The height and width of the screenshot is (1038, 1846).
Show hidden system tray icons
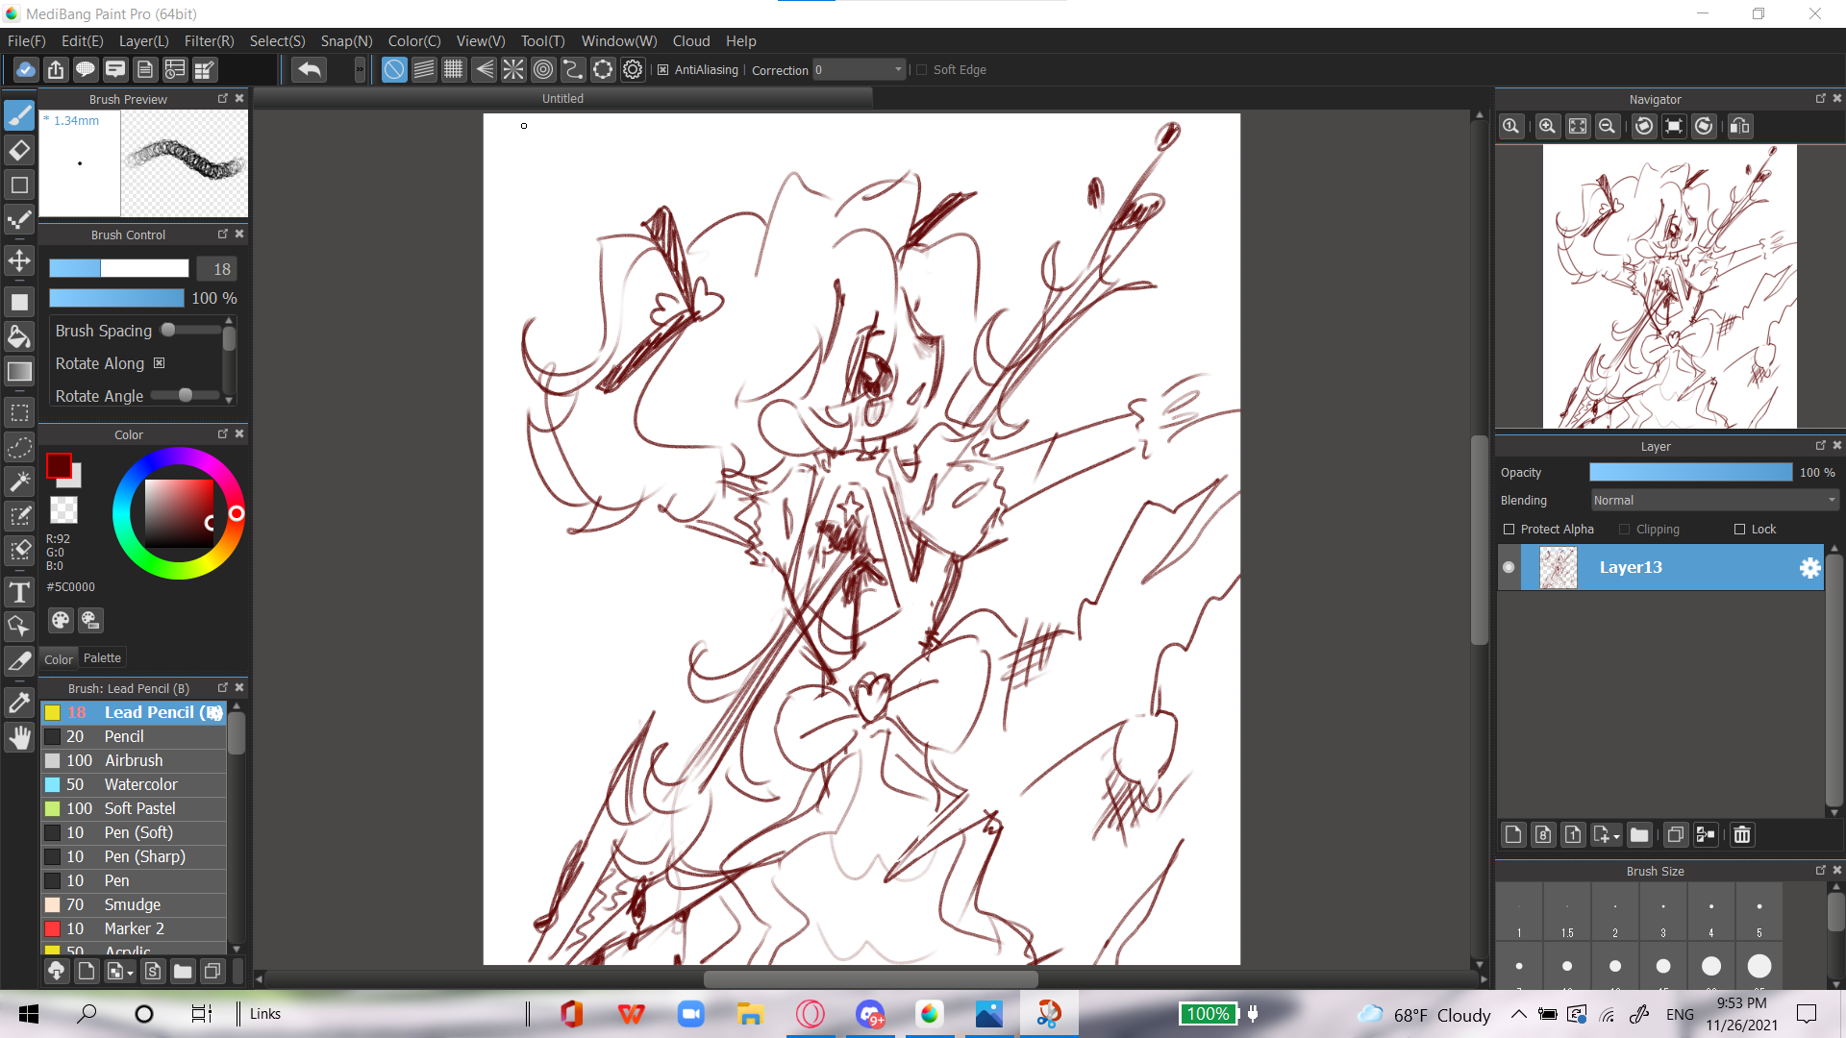coord(1518,1014)
